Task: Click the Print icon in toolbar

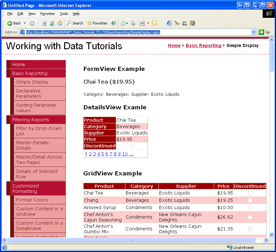Action: (x=133, y=23)
